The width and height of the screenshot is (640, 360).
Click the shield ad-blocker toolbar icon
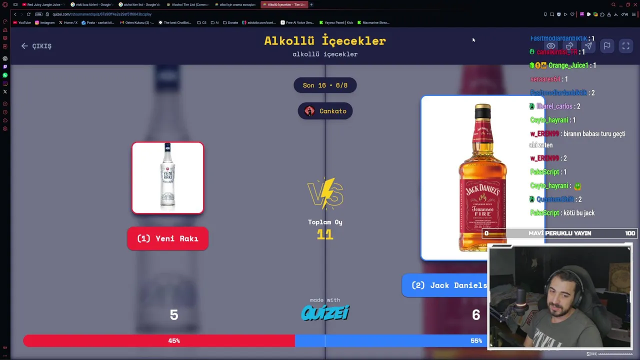tap(559, 14)
